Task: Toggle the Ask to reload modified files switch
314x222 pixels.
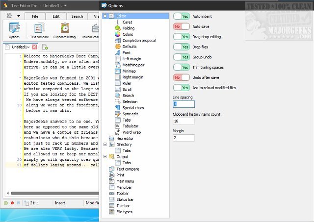Action: coord(182,88)
